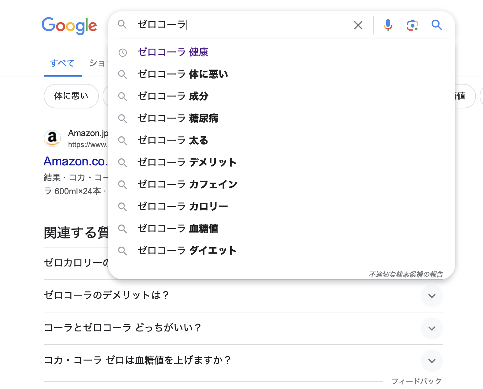The height and width of the screenshot is (389, 483).
Task: Click magnifier icon inside search field
Action: [x=122, y=25]
